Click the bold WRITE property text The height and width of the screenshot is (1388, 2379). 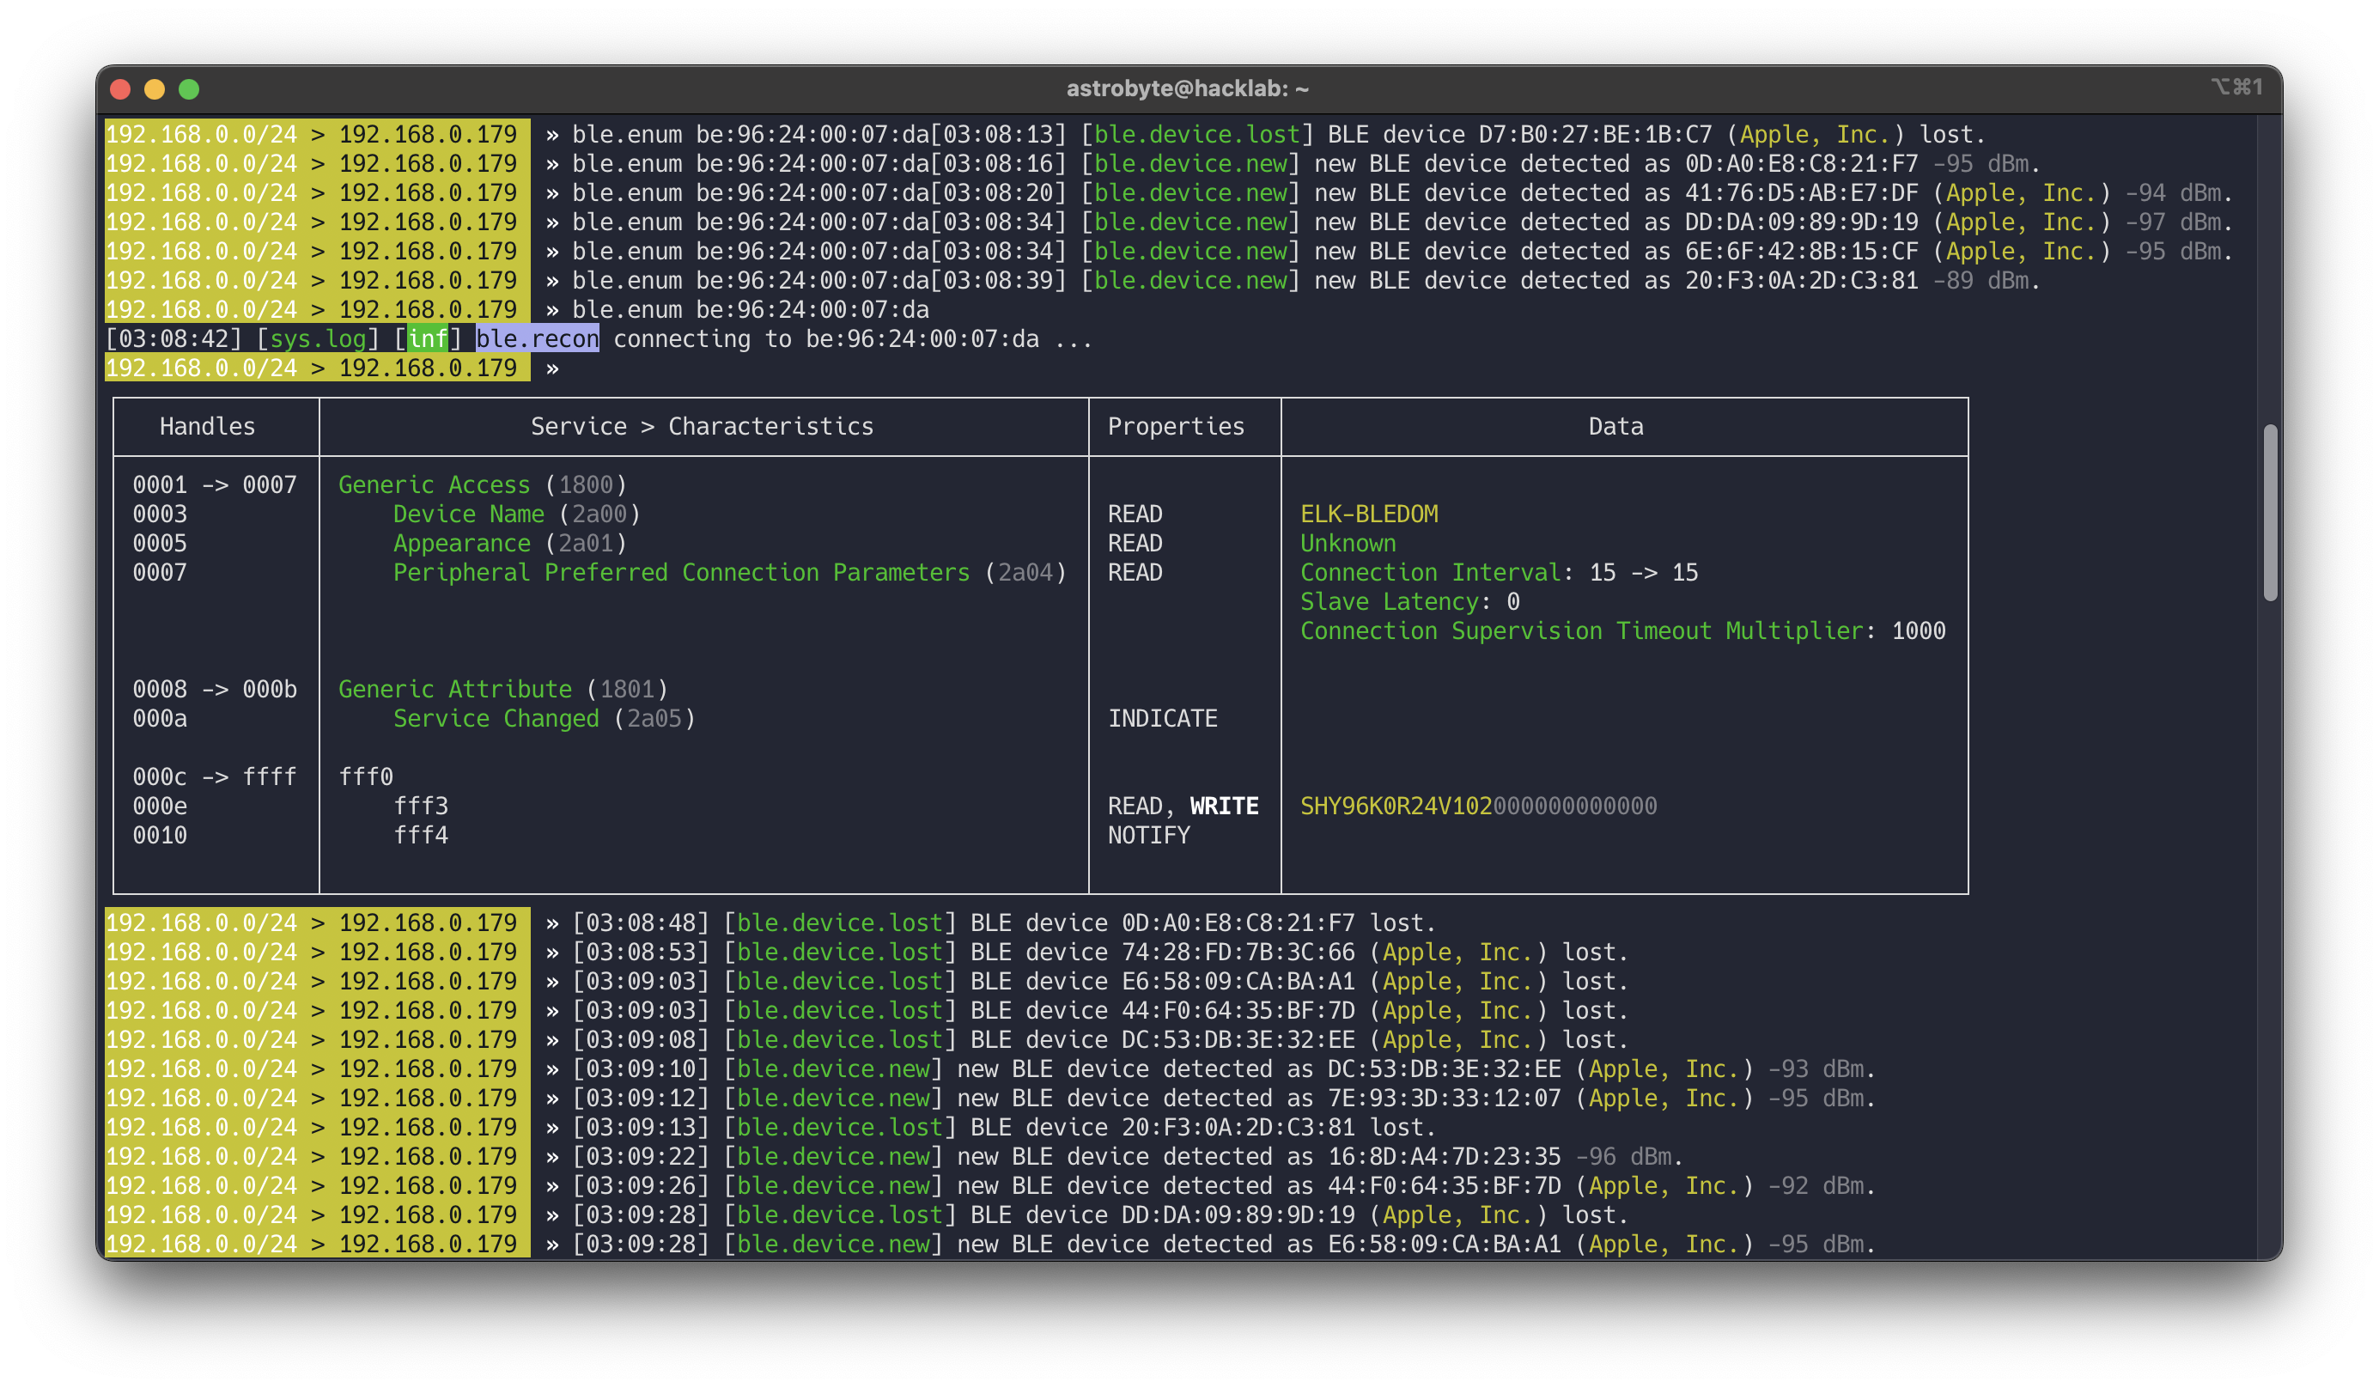click(x=1224, y=807)
